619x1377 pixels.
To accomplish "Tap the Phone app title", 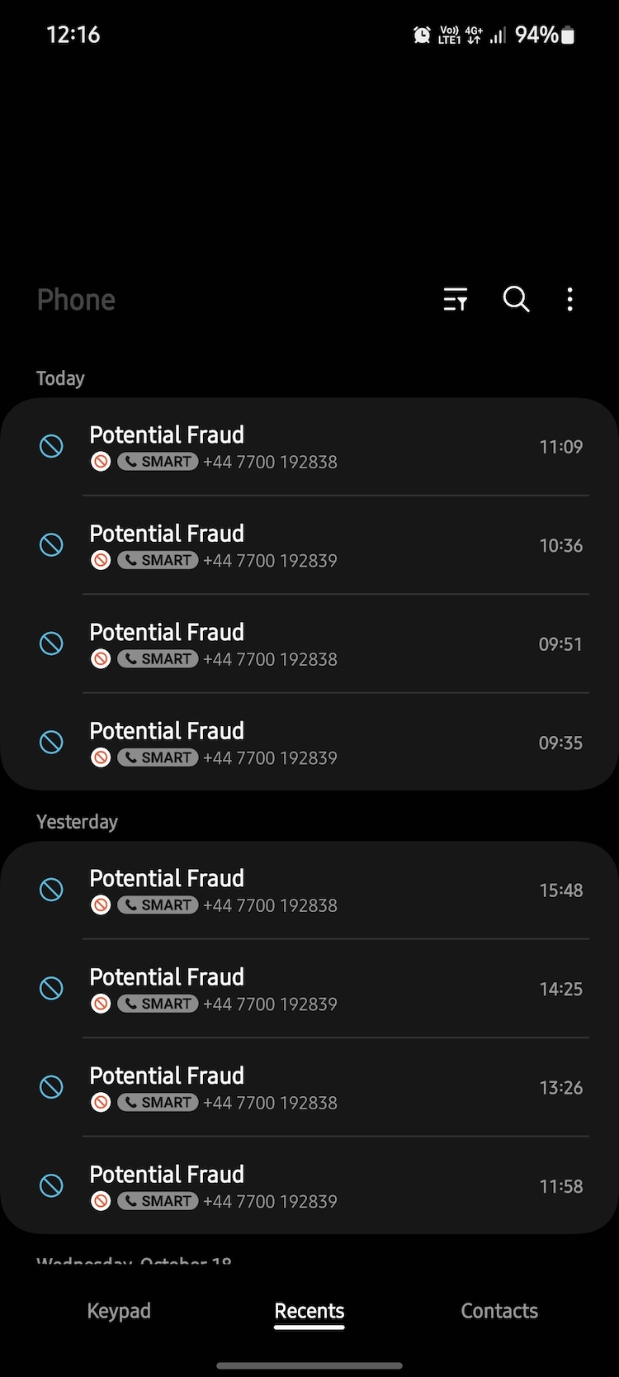I will [x=76, y=300].
